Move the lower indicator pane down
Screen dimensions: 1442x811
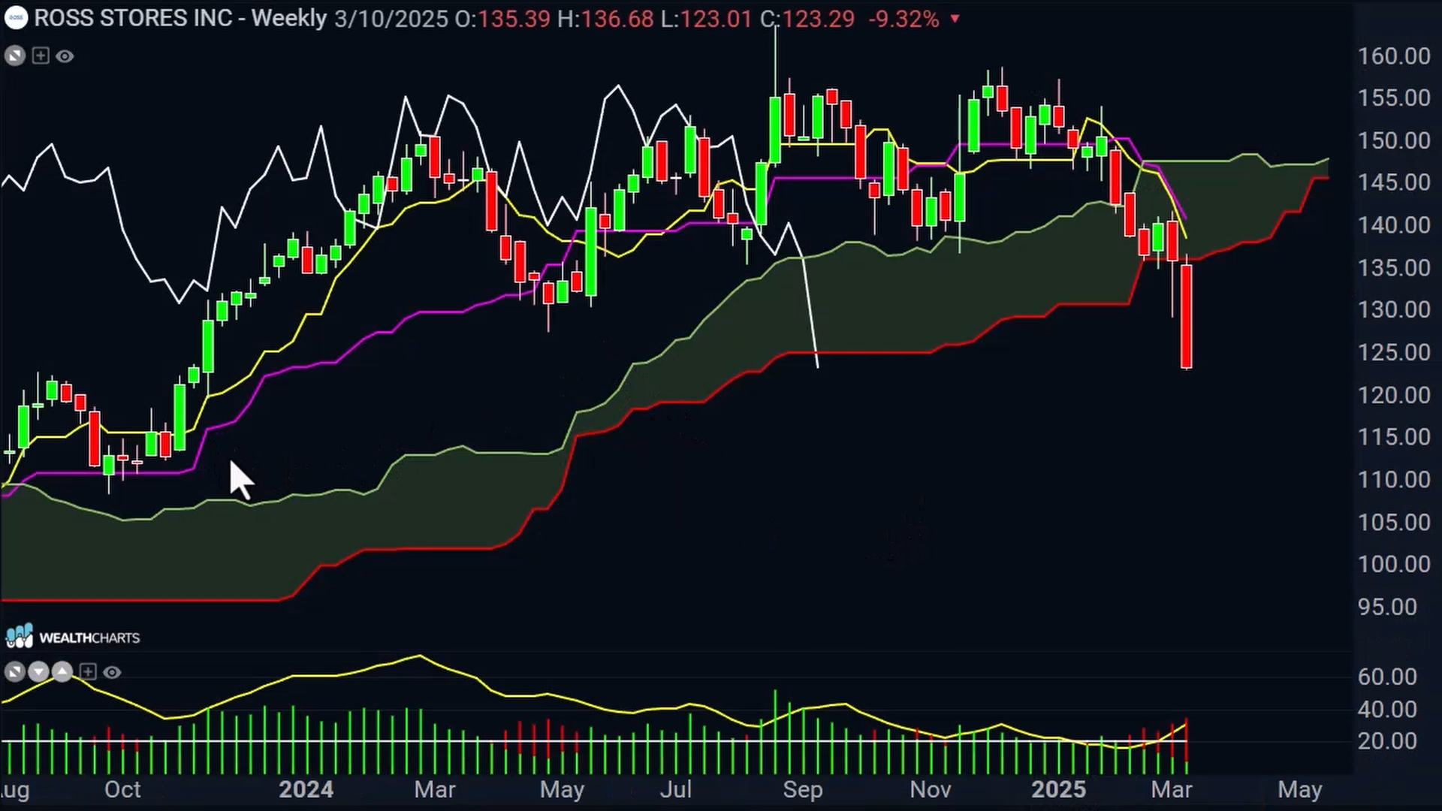(38, 672)
